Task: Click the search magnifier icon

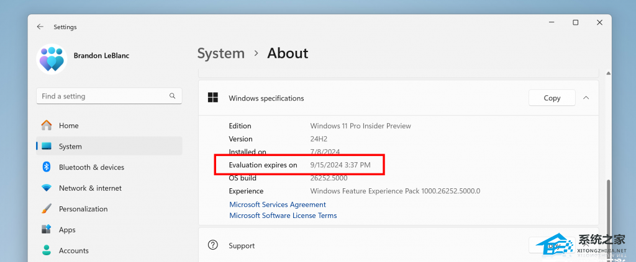Action: [x=173, y=96]
